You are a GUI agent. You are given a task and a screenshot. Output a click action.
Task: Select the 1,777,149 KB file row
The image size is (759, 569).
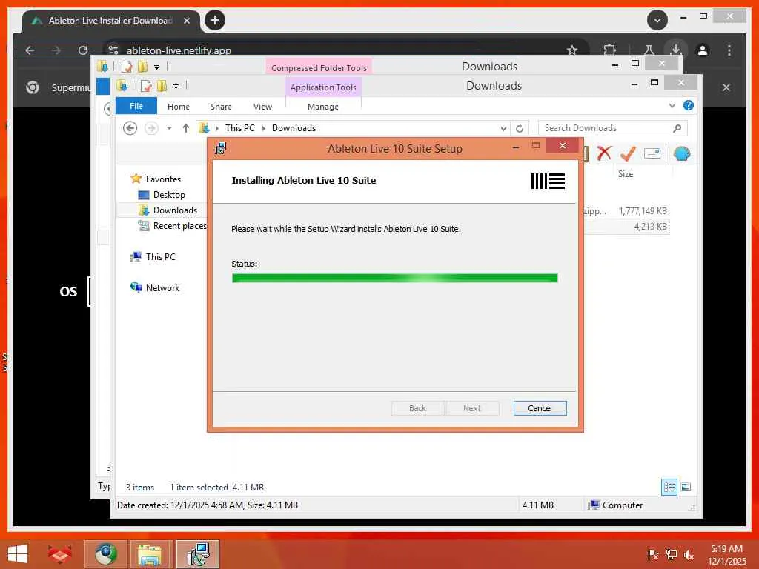click(627, 211)
